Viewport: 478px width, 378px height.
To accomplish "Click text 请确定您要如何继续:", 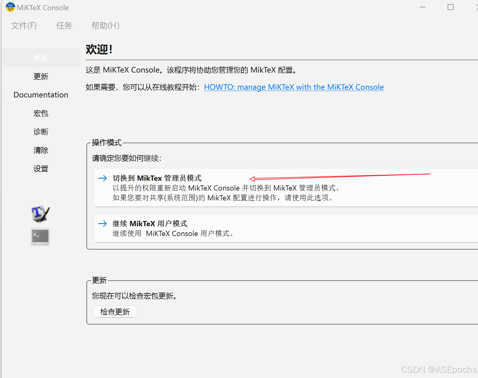I will coord(127,158).
